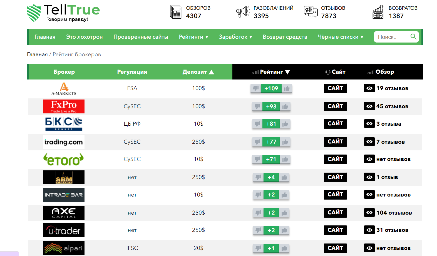
Task: Thumbs up the U-trader broker
Action: (284, 230)
